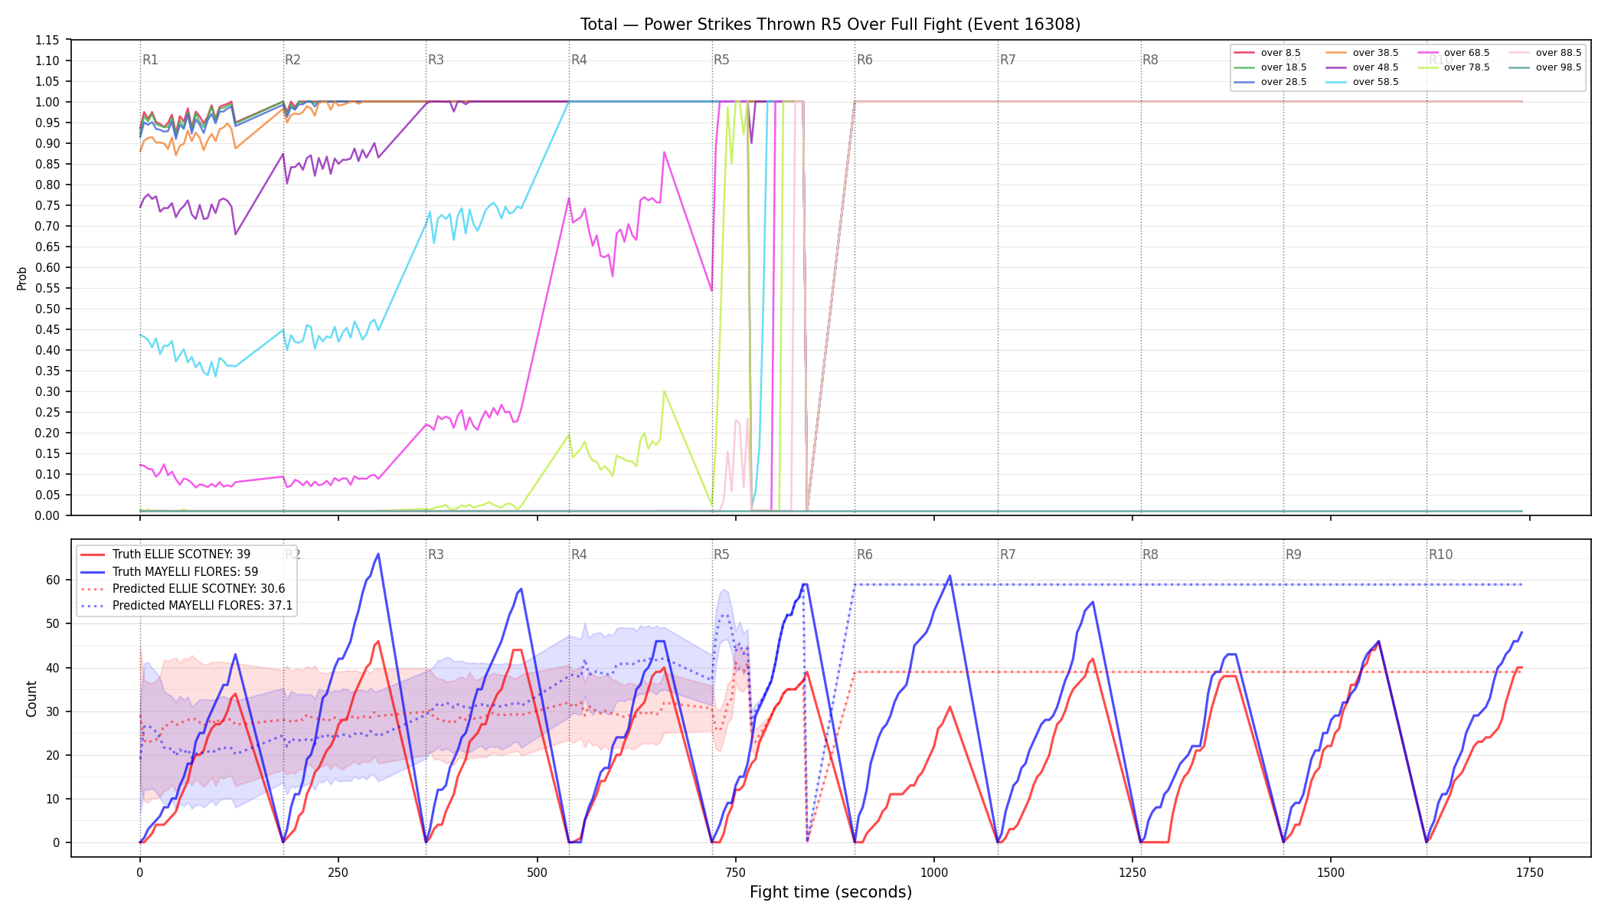Screen dimensions: 1608x919
Task: Click the R5 round marker in the Count chart
Action: coord(721,554)
